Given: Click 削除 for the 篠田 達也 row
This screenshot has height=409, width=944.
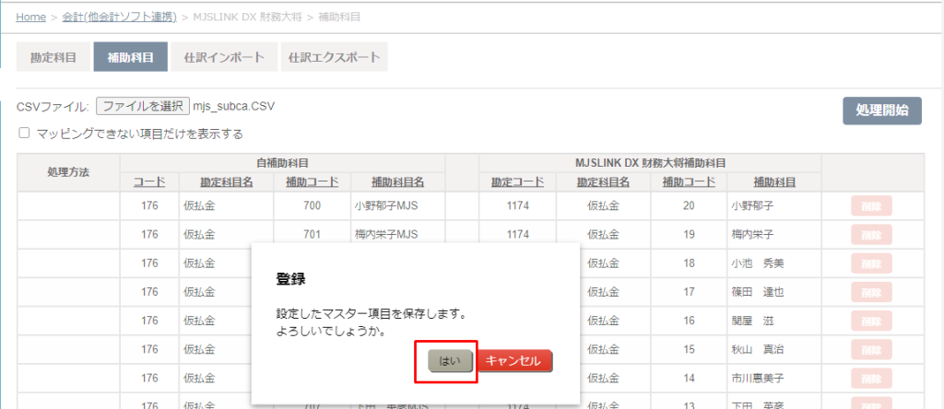Looking at the screenshot, I should tap(871, 292).
